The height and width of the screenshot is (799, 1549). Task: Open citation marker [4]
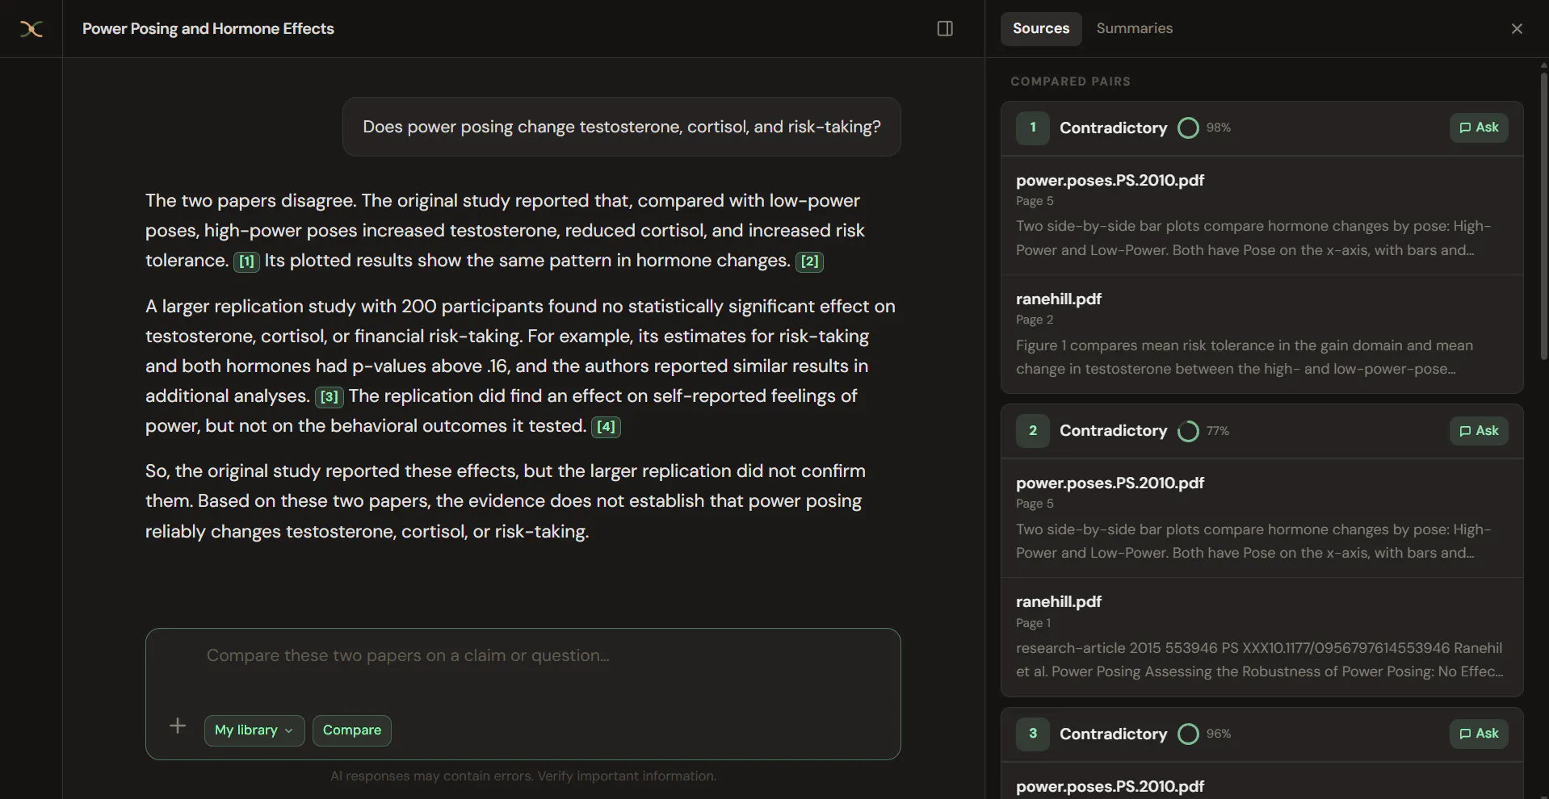pos(607,427)
